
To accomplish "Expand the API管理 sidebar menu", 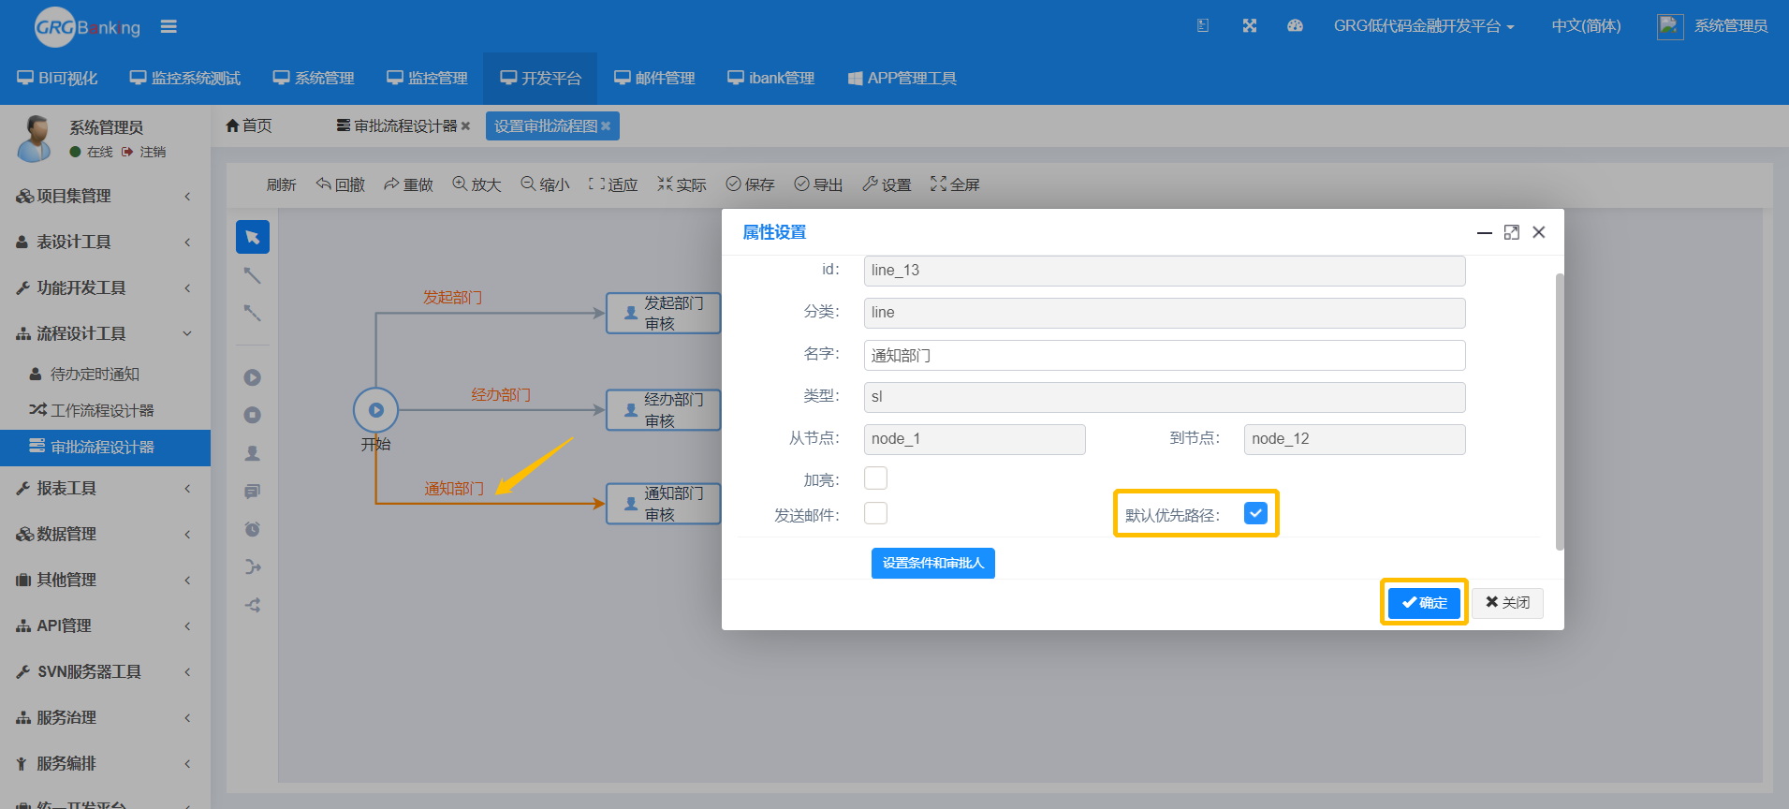I will [105, 625].
